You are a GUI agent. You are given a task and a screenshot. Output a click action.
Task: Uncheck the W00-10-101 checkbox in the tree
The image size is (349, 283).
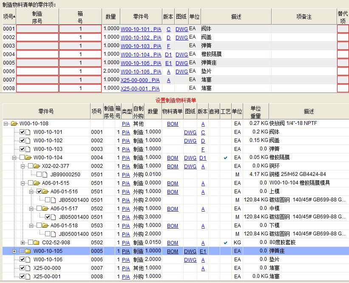tap(22, 132)
